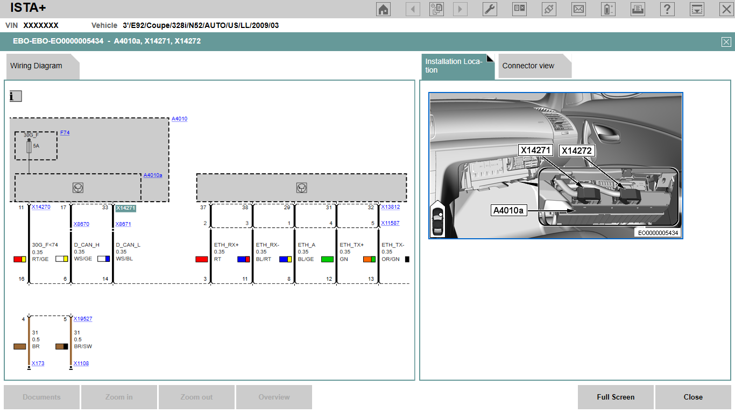Screen dimensions: 735x413
Task: Click the printer icon
Action: pyautogui.click(x=638, y=9)
